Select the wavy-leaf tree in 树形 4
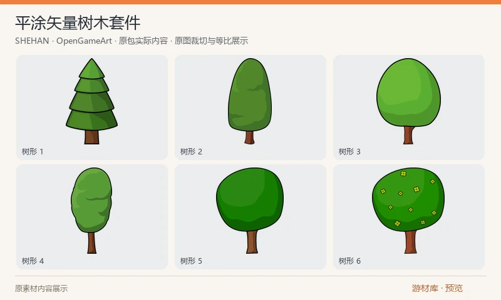 pyautogui.click(x=91, y=211)
